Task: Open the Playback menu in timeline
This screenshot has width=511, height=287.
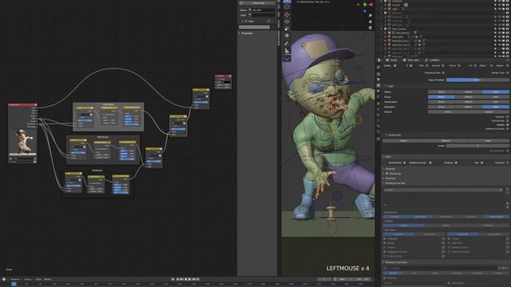Action: coord(14,279)
